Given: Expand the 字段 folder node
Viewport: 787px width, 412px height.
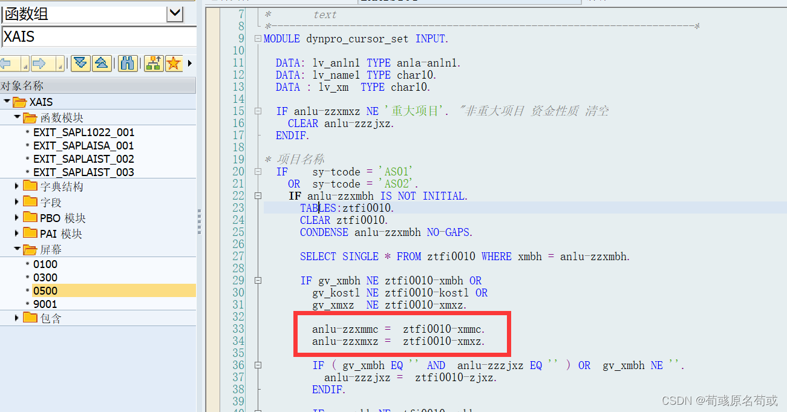Looking at the screenshot, I should [18, 201].
